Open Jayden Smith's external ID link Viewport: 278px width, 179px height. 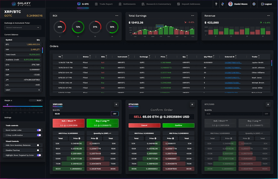coord(233,63)
